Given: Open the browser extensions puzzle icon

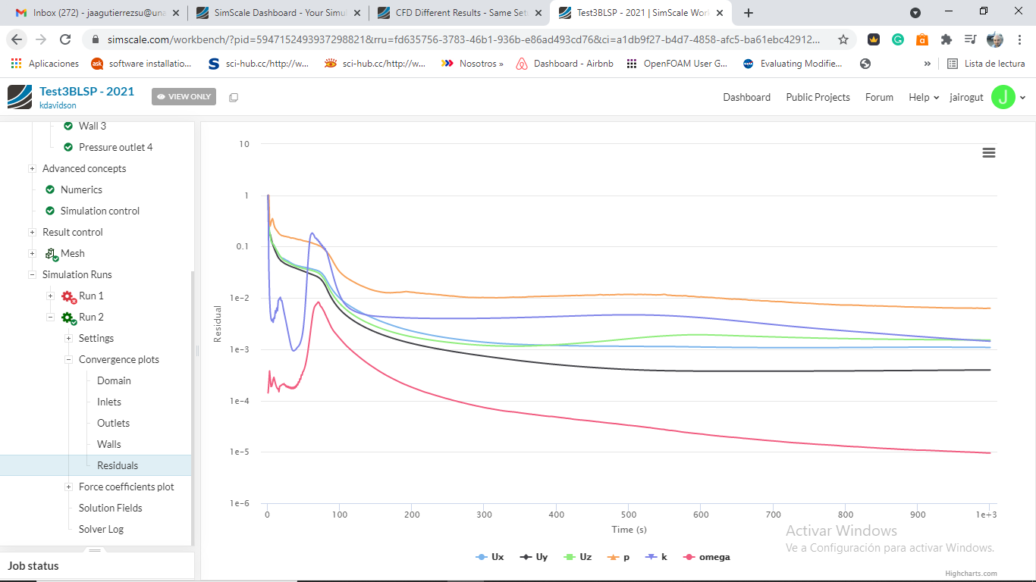Looking at the screenshot, I should tap(946, 39).
